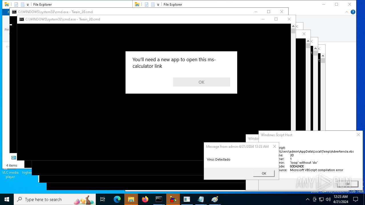
Task: Click OK in the Windows Script Host error
Action: pos(347,184)
